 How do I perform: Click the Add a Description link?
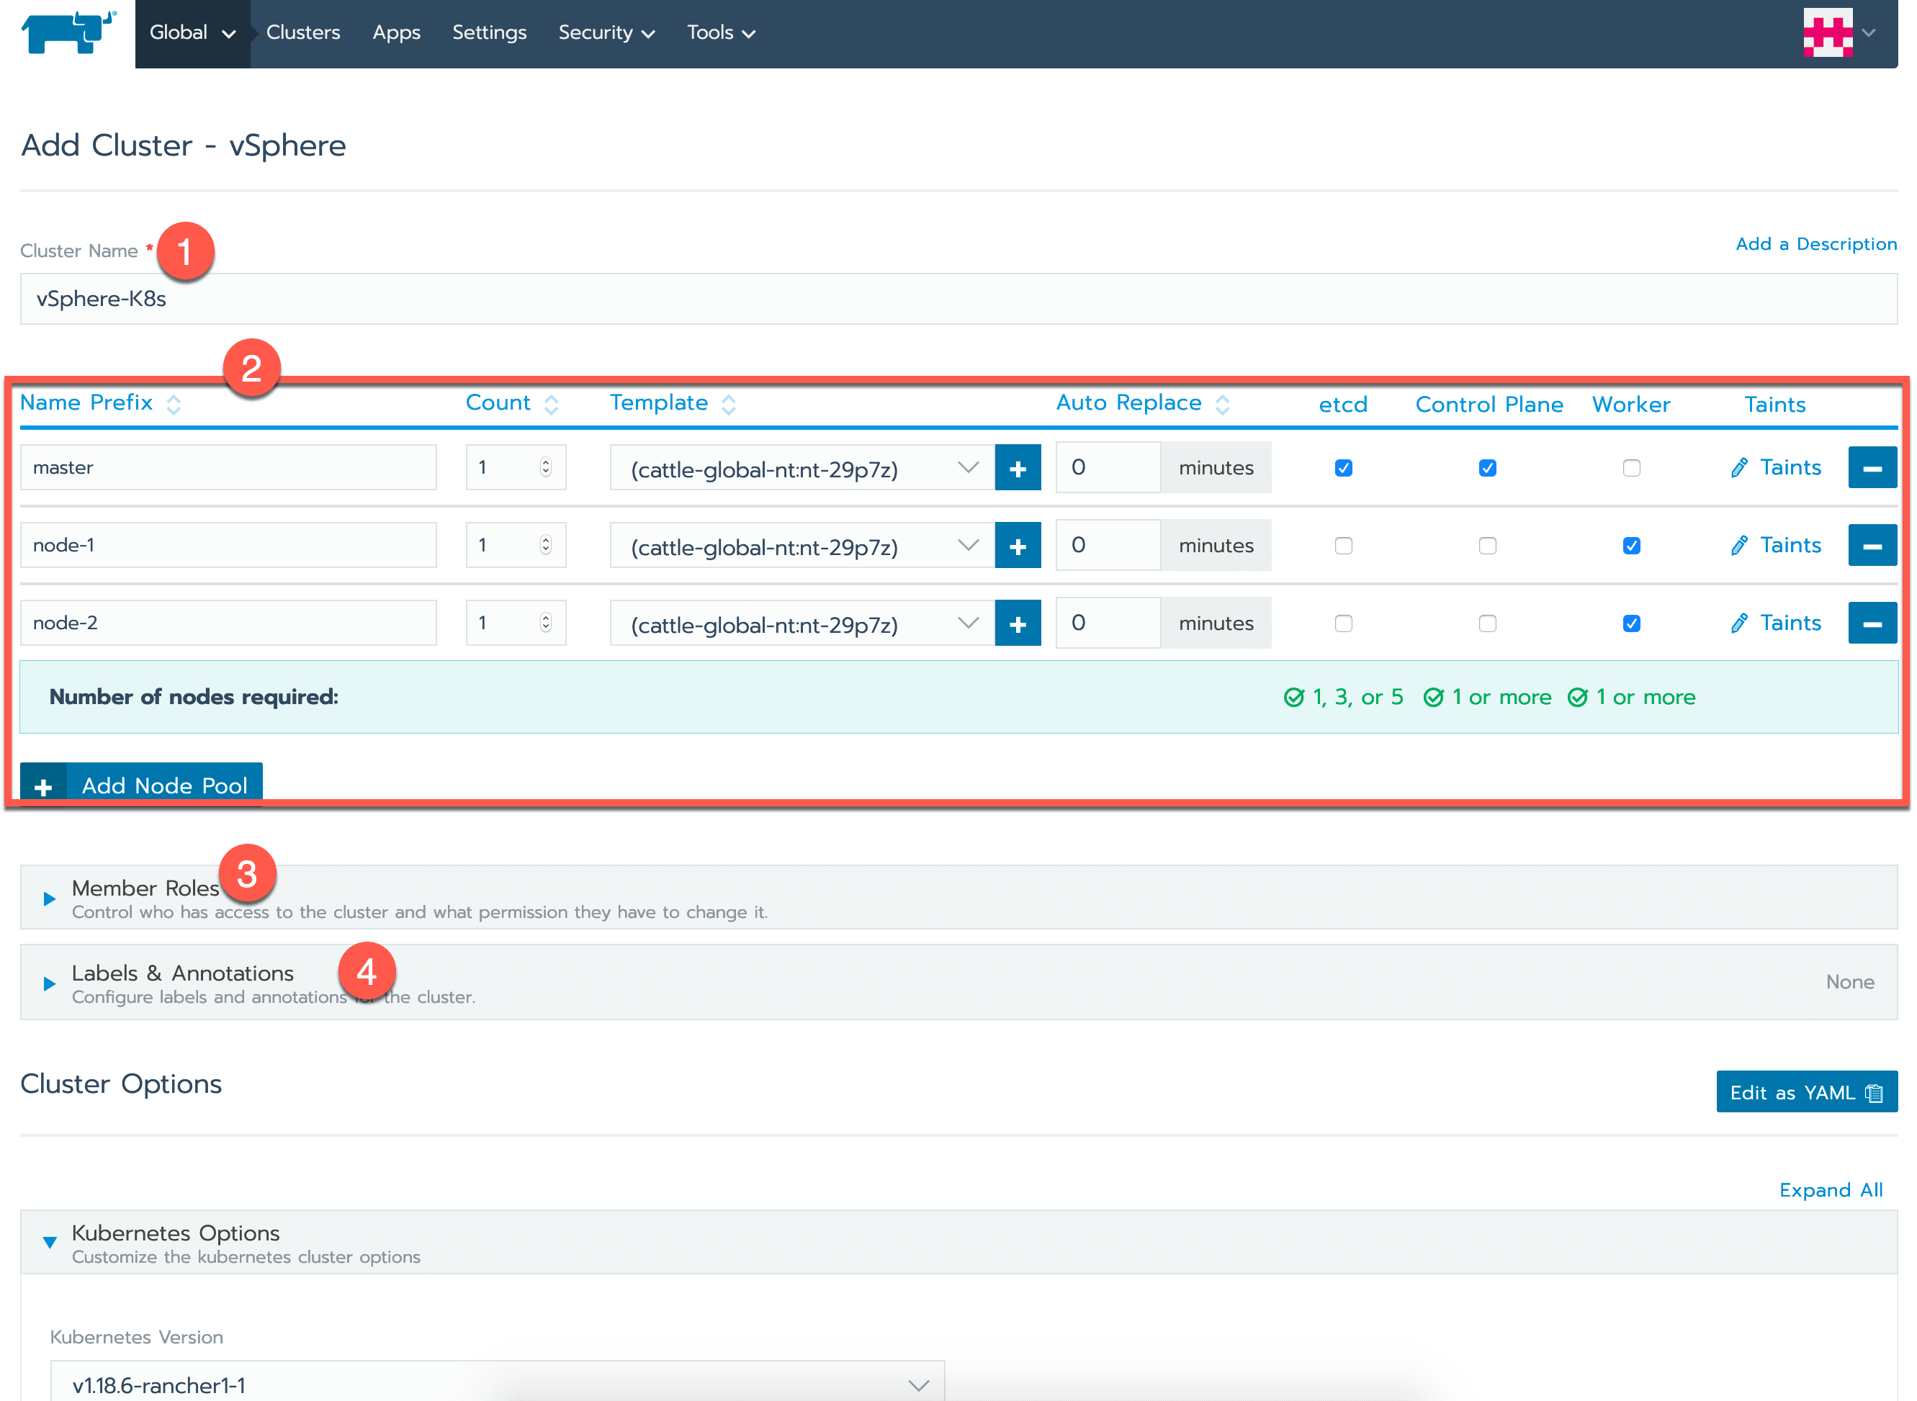(1815, 244)
